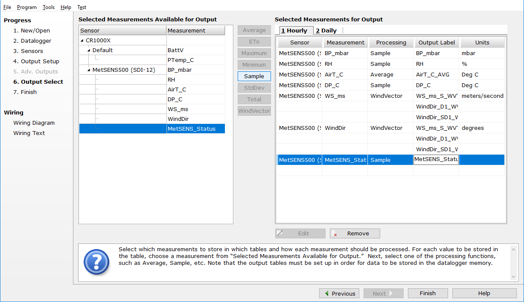Go back using the Previous arrow button
524x302 pixels.
tap(339, 293)
